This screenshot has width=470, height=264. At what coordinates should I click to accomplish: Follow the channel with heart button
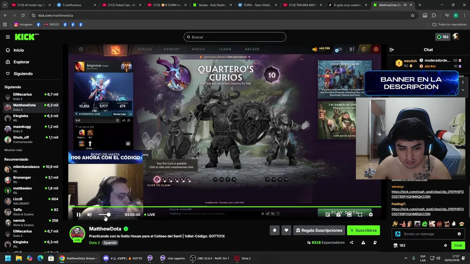click(x=286, y=230)
